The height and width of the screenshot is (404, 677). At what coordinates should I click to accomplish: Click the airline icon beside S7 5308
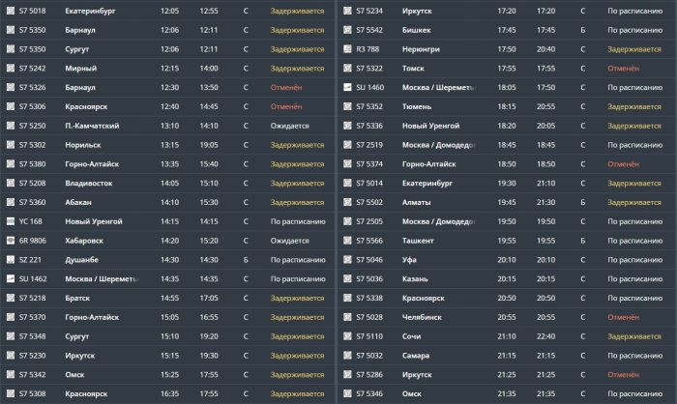click(x=10, y=393)
